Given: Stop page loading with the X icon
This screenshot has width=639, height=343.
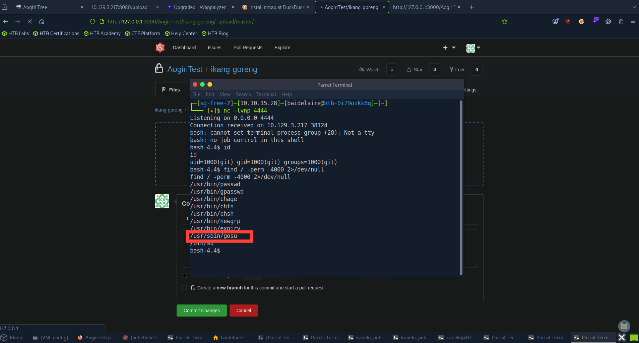Looking at the screenshot, I should point(29,21).
